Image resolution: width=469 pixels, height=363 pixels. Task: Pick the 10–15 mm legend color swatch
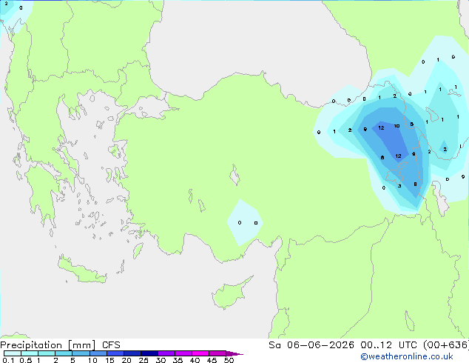coord(98,353)
